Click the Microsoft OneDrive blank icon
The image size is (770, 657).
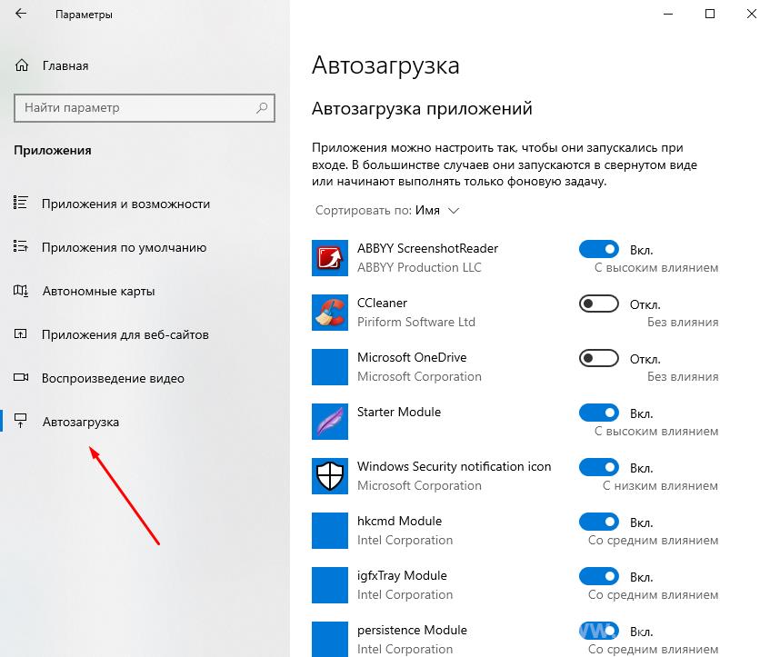[x=330, y=367]
